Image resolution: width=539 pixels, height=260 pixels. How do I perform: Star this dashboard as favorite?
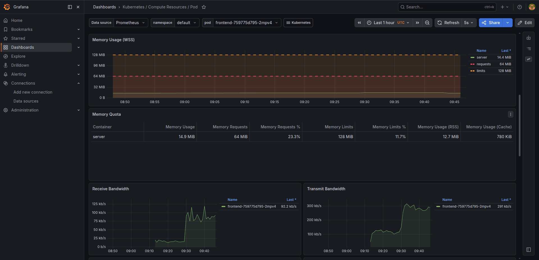204,7
